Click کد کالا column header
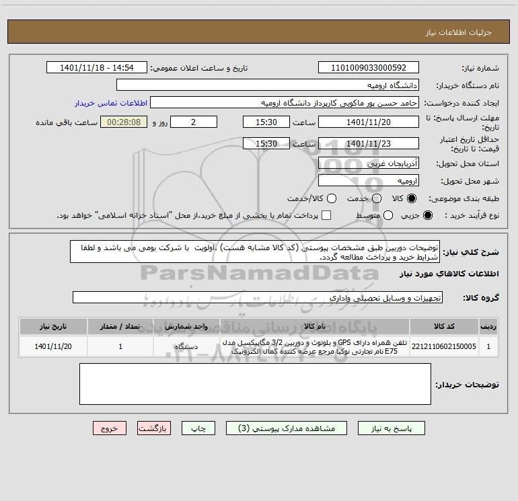 (x=444, y=326)
